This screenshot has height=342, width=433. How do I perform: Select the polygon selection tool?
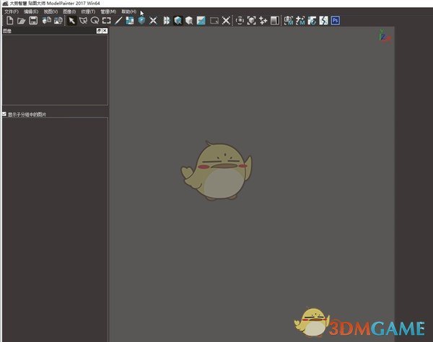tap(83, 21)
